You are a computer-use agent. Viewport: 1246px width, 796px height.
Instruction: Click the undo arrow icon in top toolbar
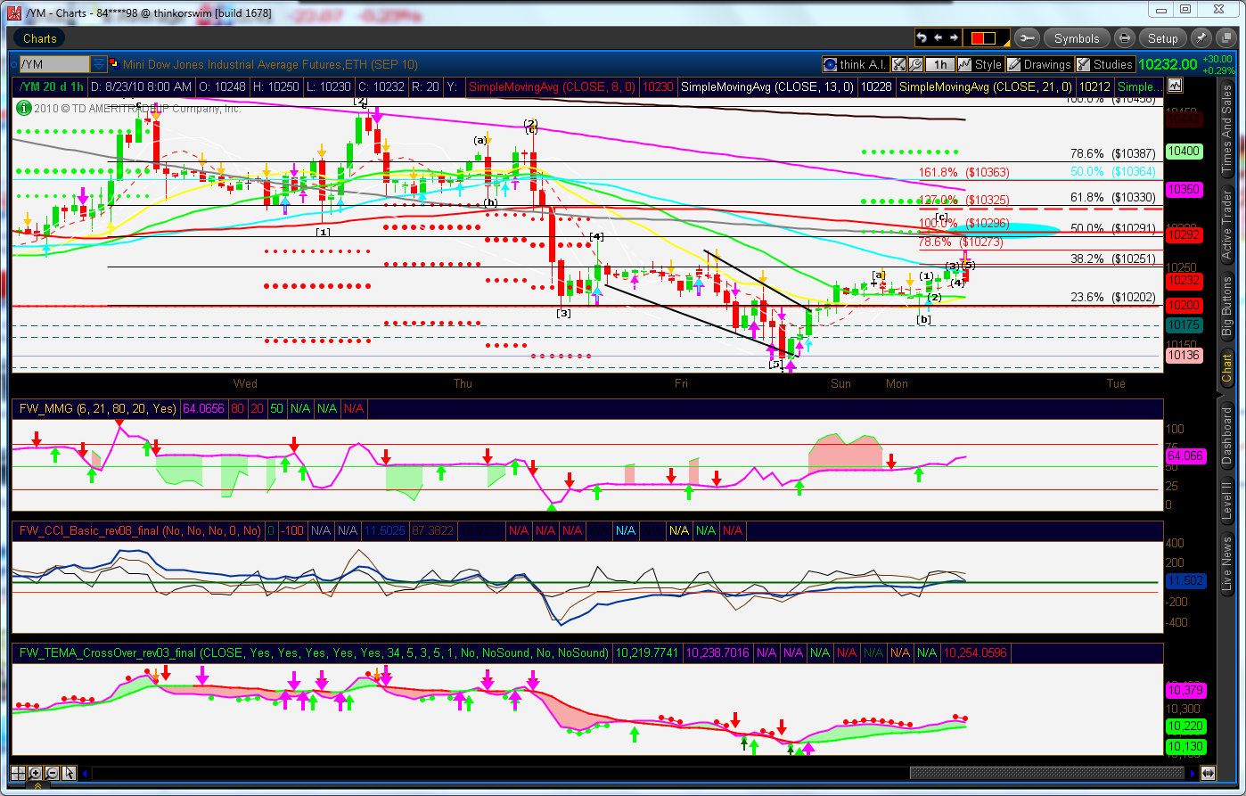pyautogui.click(x=922, y=38)
